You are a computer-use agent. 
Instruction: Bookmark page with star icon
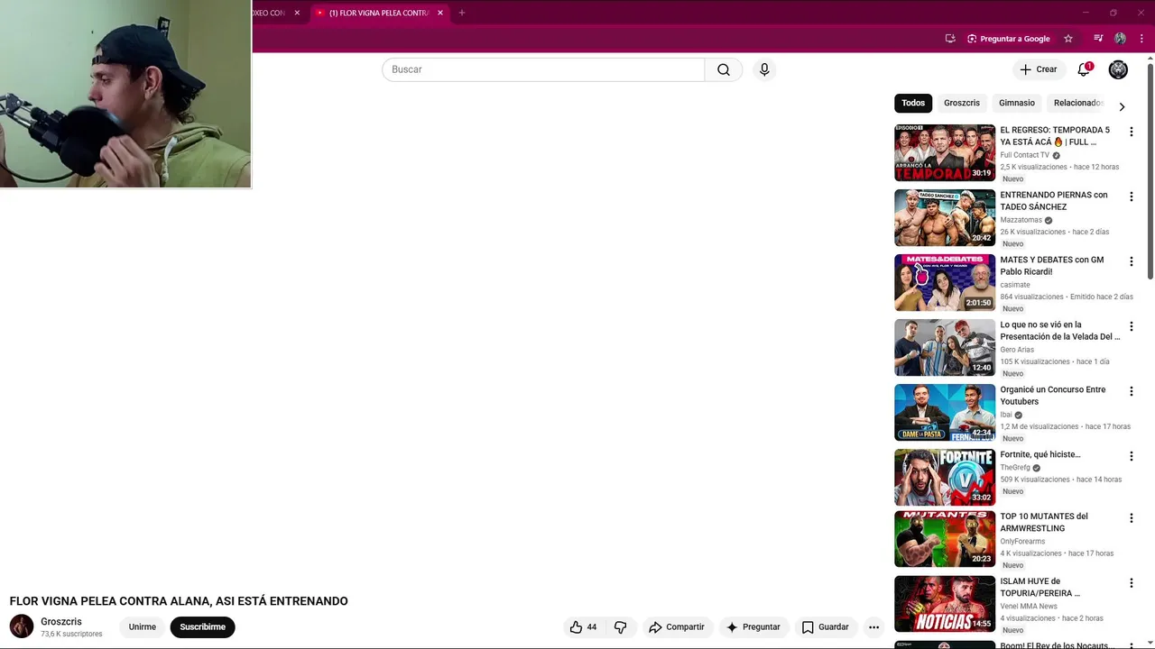tap(1068, 39)
